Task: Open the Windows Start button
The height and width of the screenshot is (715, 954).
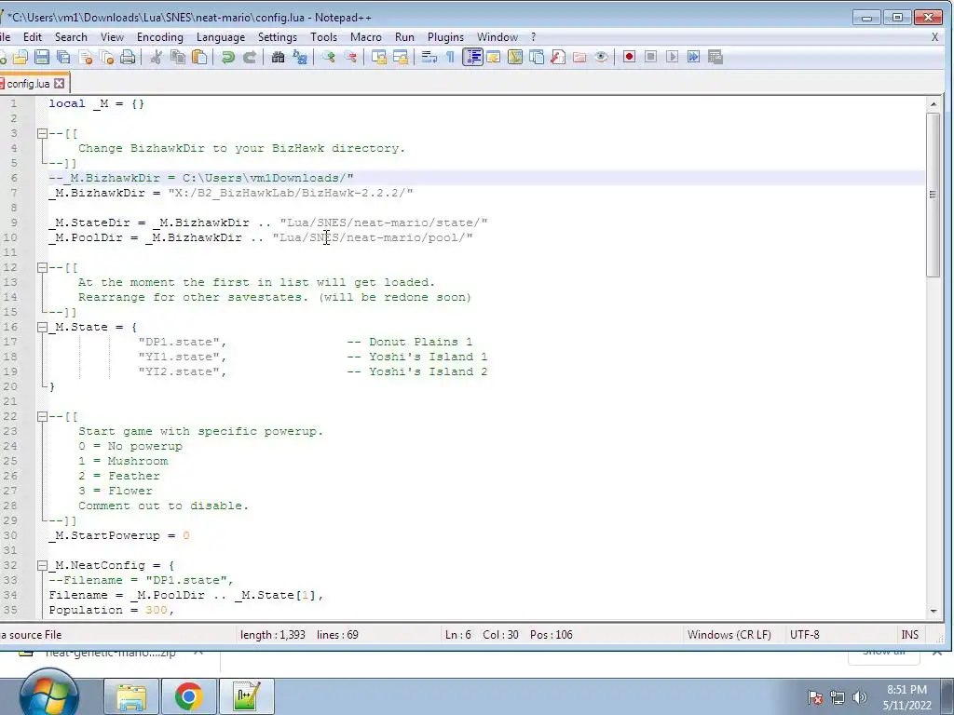Action: [49, 693]
